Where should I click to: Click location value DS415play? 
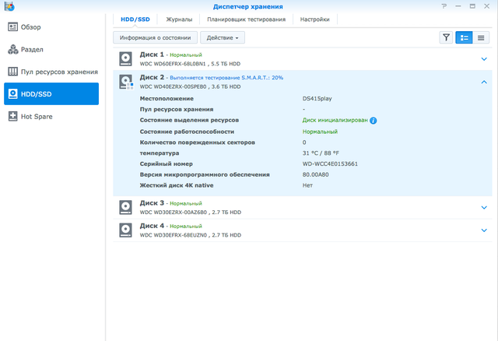(x=317, y=99)
